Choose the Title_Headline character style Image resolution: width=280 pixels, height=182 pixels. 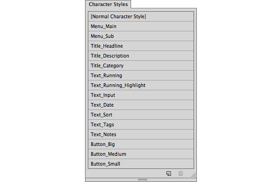(x=141, y=46)
